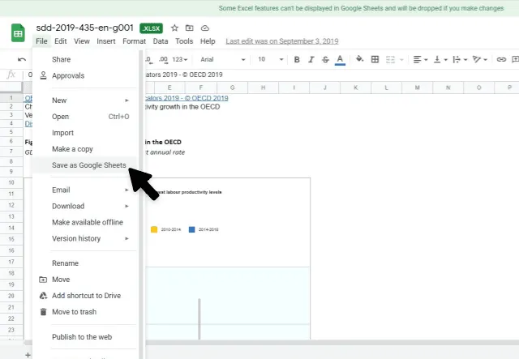Choose Rename in File menu
Viewport: 519px width, 359px height.
tap(86, 263)
